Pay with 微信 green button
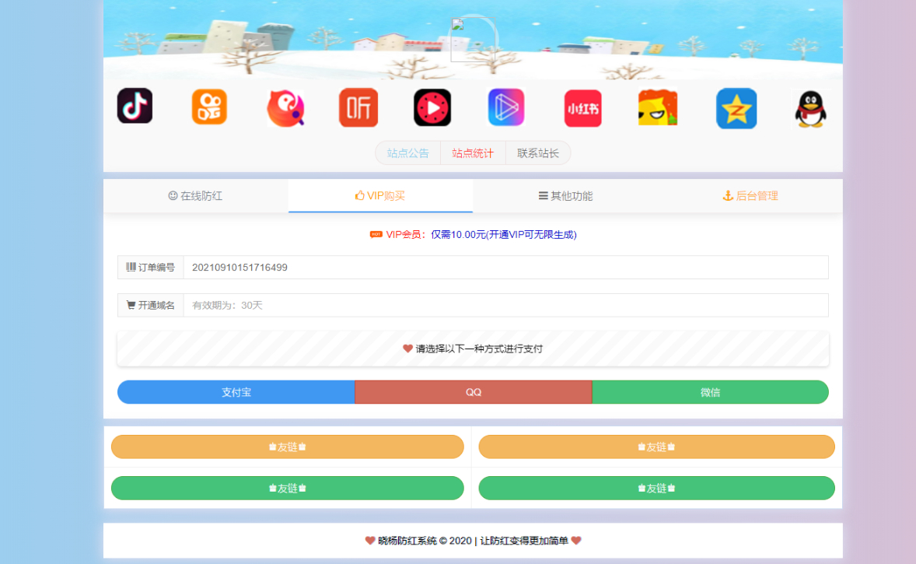Screen dimensions: 916x564 [x=711, y=392]
